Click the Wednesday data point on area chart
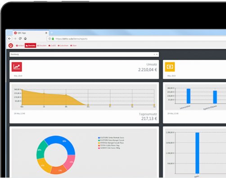The width and height of the screenshot is (226, 178). [66, 95]
